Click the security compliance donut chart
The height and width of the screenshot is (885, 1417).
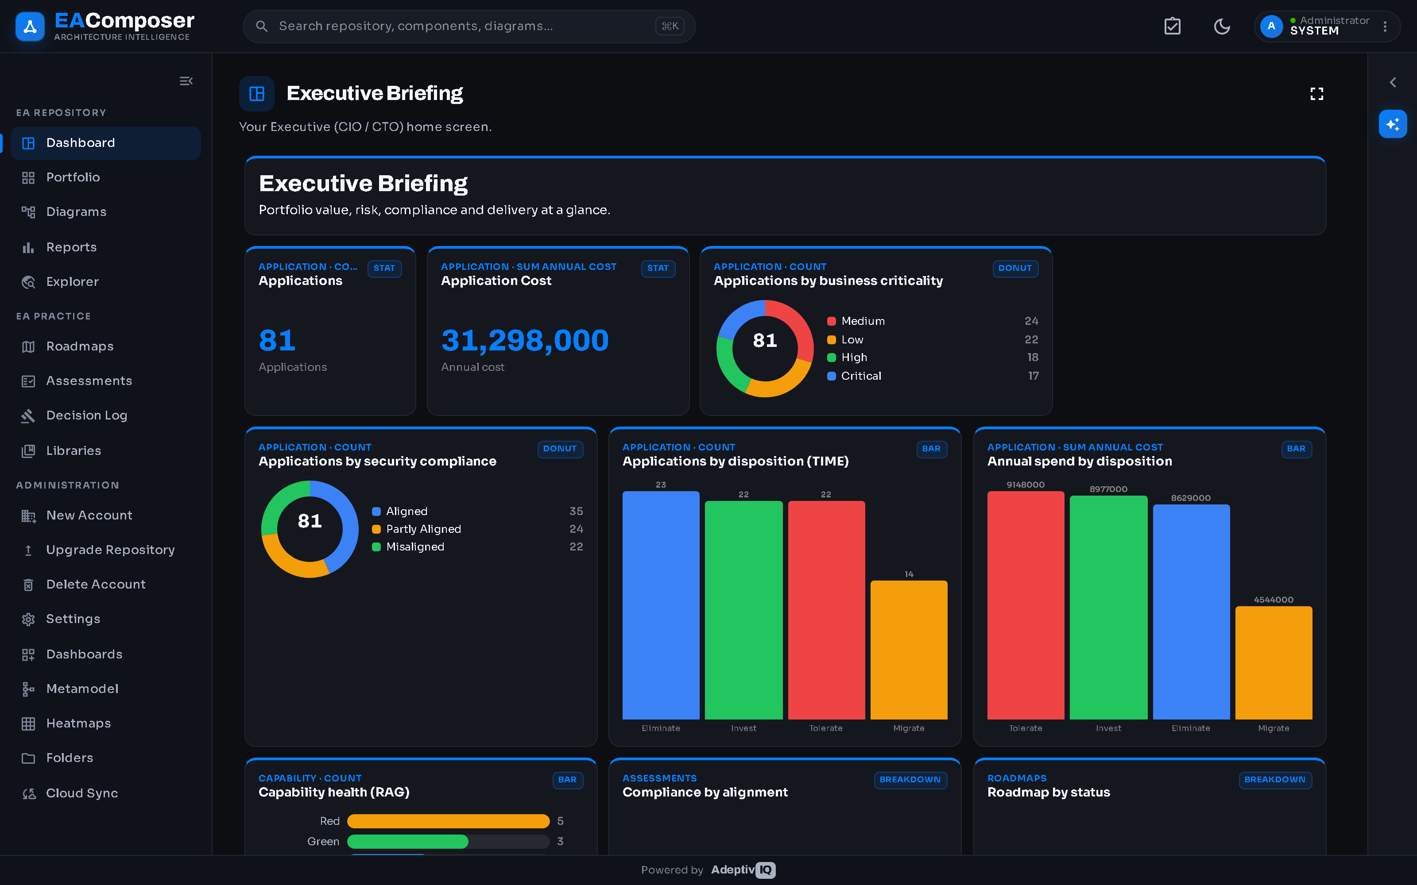pos(310,529)
